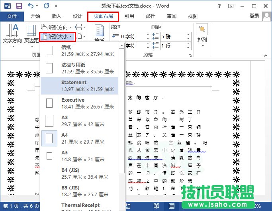Click the paper size list scrollbar thumb

pos(121,111)
